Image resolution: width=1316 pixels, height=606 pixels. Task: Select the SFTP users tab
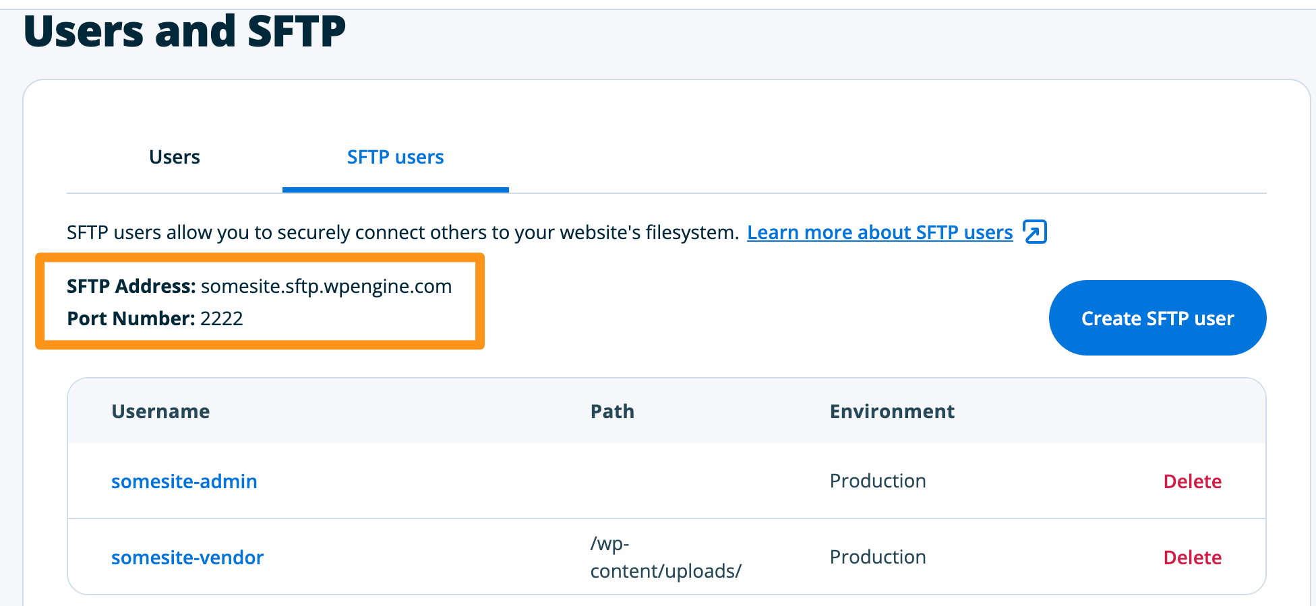[395, 157]
